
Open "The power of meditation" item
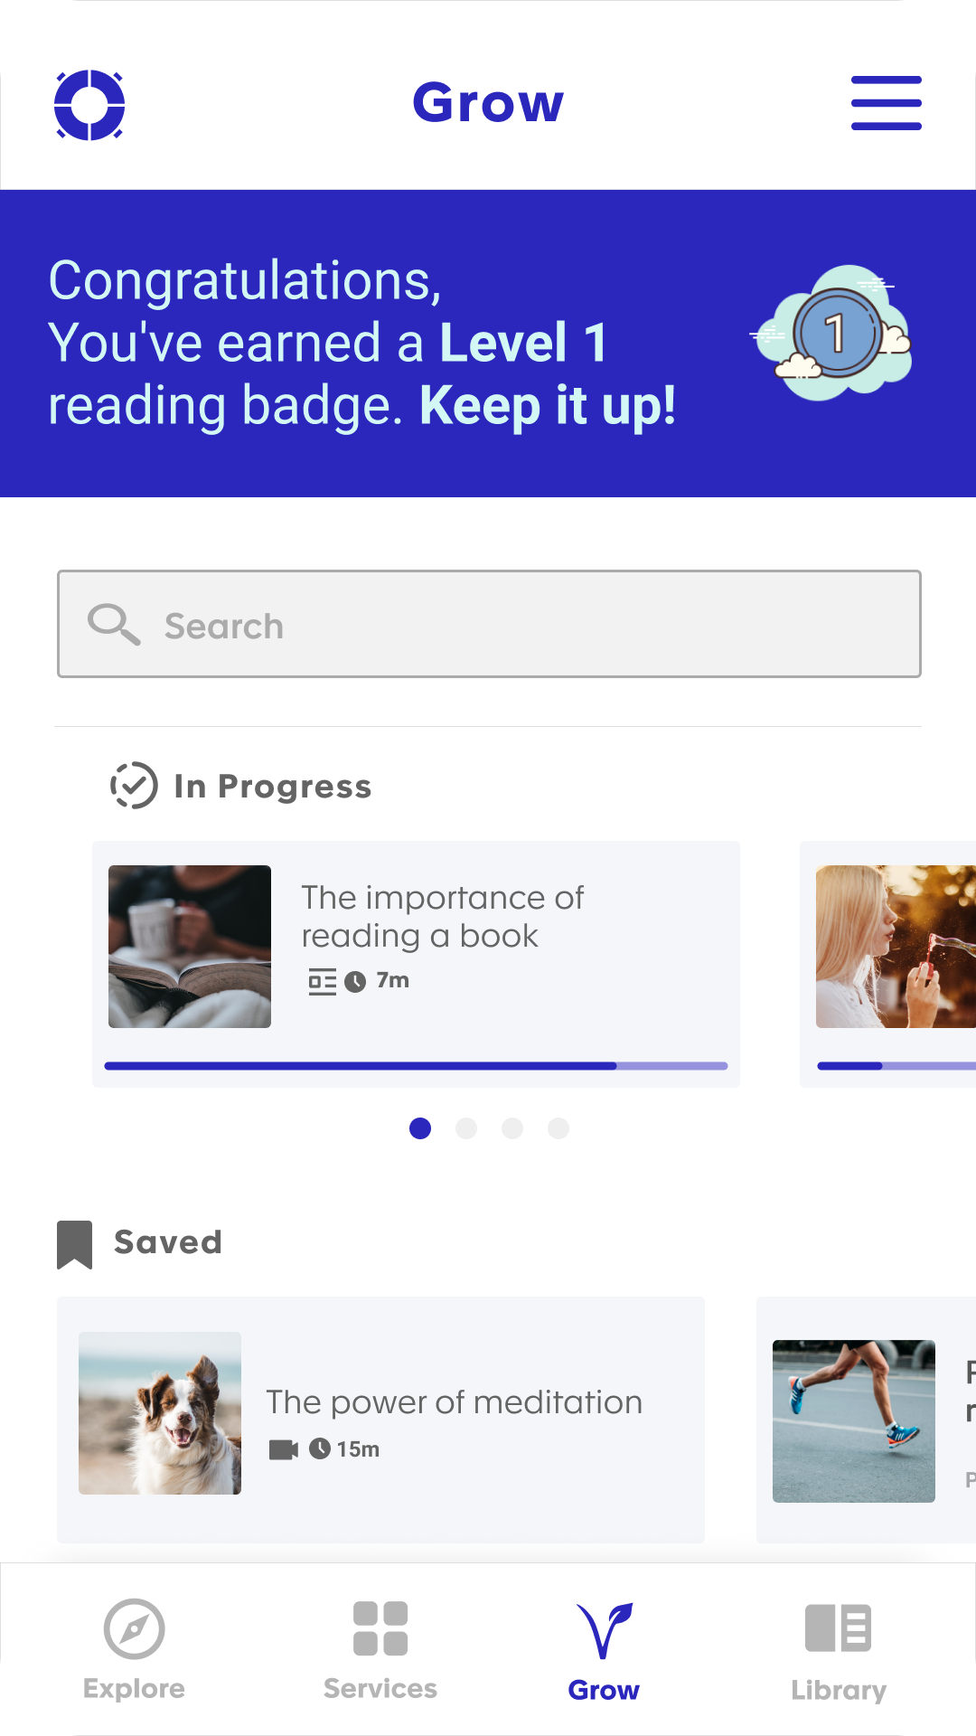tap(454, 1402)
